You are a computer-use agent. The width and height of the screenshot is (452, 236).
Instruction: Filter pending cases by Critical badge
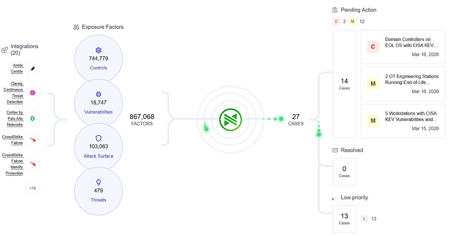[336, 21]
